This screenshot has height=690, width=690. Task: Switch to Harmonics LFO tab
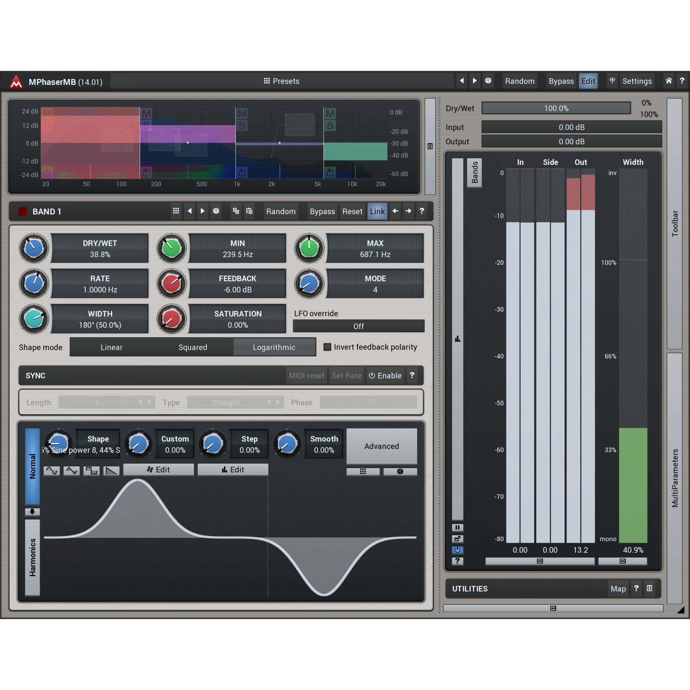click(32, 557)
